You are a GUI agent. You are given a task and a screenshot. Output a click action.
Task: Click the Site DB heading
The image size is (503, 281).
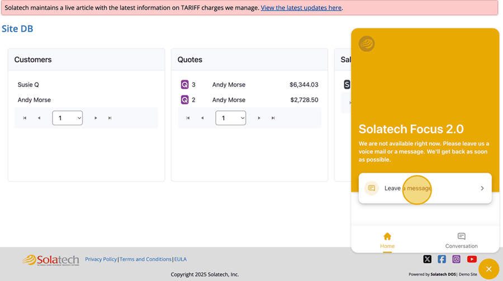[17, 28]
